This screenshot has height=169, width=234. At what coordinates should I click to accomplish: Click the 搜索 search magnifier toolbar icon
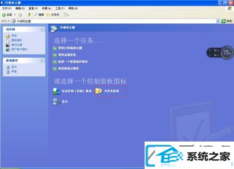(x=36, y=15)
